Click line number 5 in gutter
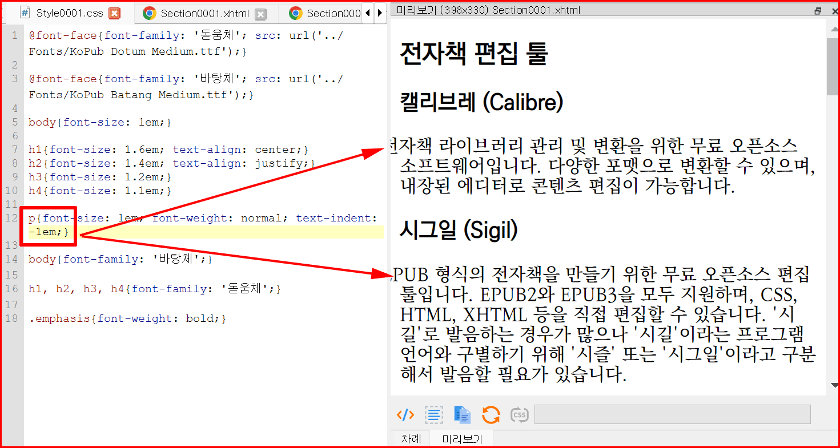Screen dimensions: 840x448 [x=15, y=122]
